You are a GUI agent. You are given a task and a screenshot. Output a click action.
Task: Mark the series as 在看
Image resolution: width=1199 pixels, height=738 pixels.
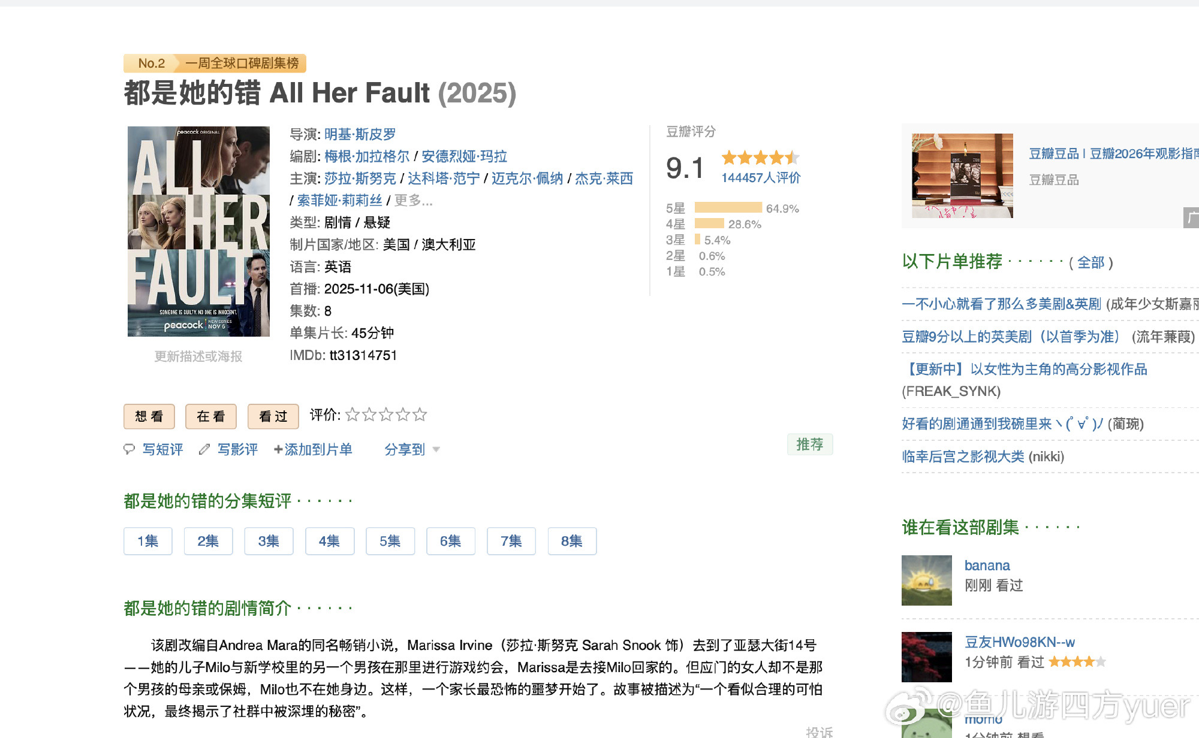click(211, 416)
